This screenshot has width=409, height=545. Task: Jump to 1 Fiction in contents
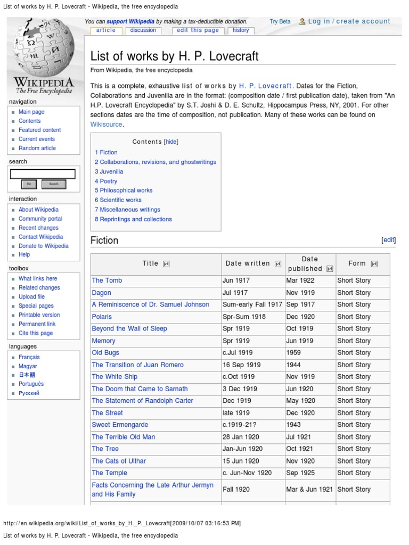click(106, 153)
